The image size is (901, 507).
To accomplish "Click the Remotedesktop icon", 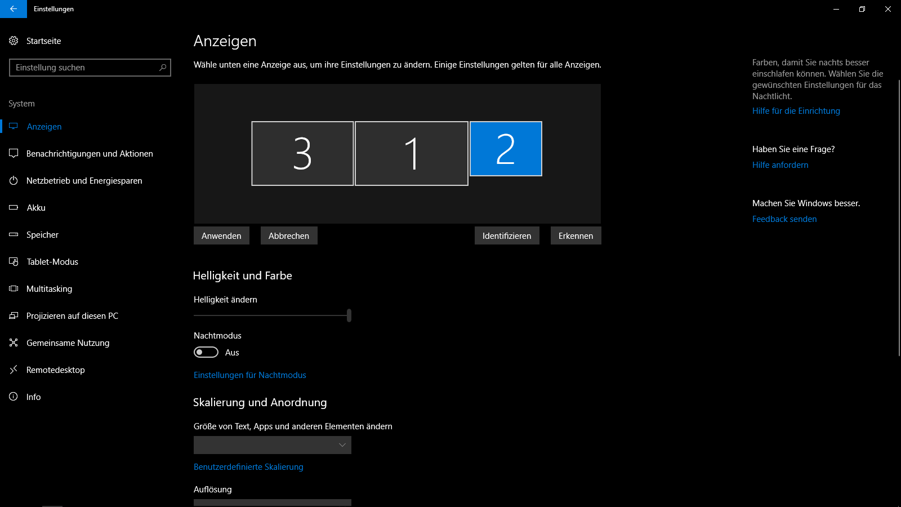I will click(x=14, y=370).
